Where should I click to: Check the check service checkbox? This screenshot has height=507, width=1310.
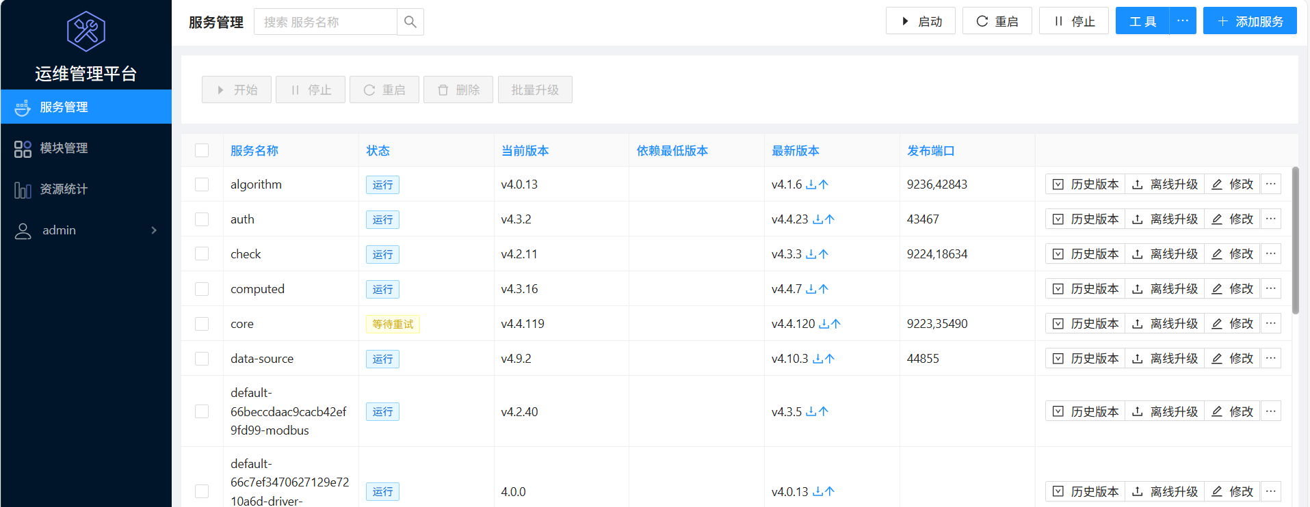(202, 253)
